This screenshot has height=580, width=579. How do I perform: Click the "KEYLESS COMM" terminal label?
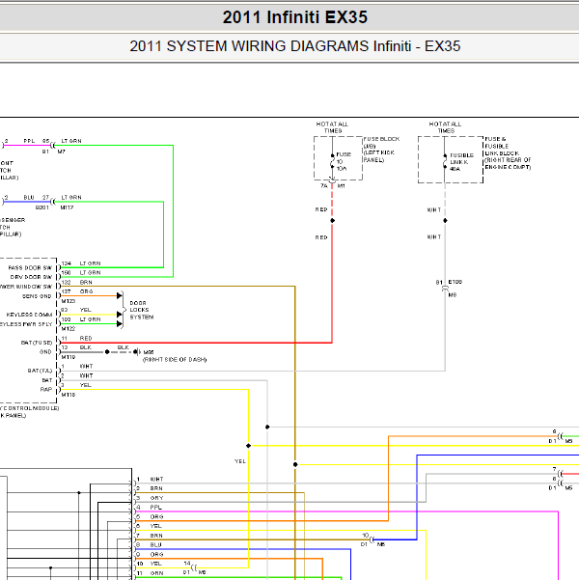[29, 315]
